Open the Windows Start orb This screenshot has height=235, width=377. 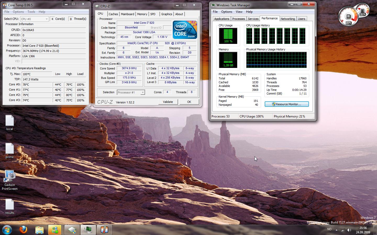[x=7, y=230]
